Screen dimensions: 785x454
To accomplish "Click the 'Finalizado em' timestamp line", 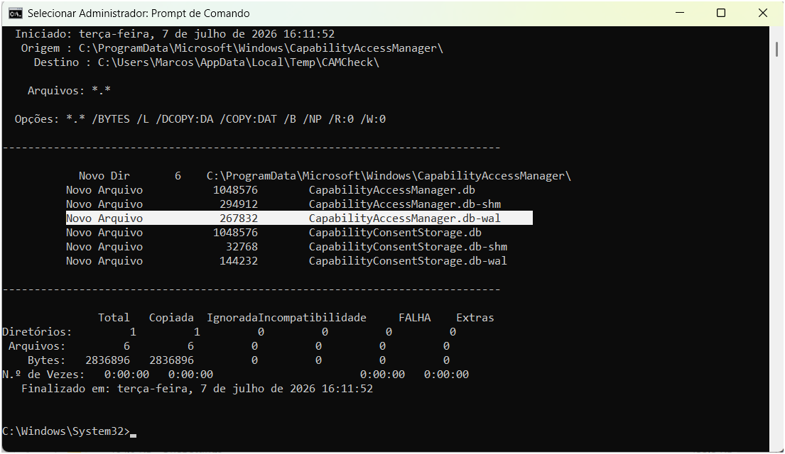I will pyautogui.click(x=197, y=389).
